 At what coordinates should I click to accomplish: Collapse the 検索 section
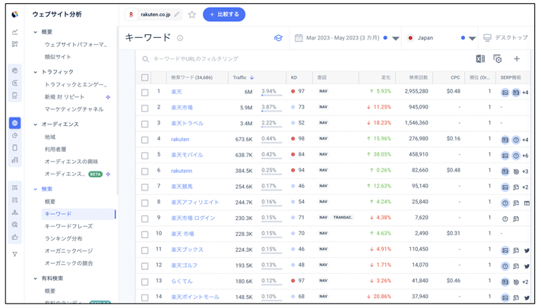35,189
